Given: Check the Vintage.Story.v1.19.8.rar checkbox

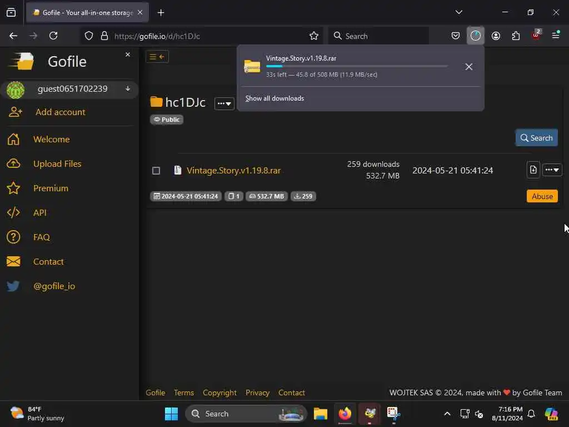Looking at the screenshot, I should click(156, 171).
